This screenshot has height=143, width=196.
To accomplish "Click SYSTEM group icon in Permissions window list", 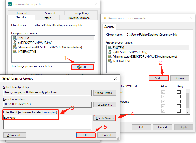I will coord(110,47).
